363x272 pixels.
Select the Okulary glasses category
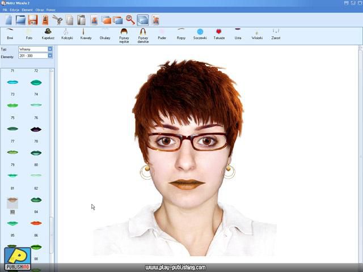(x=105, y=34)
